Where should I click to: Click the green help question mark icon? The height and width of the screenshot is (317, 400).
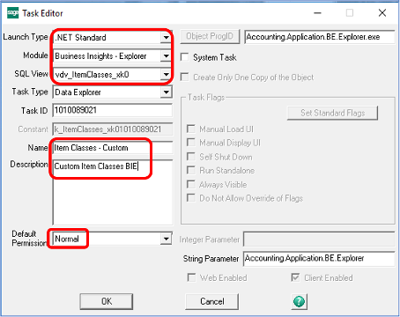(299, 301)
